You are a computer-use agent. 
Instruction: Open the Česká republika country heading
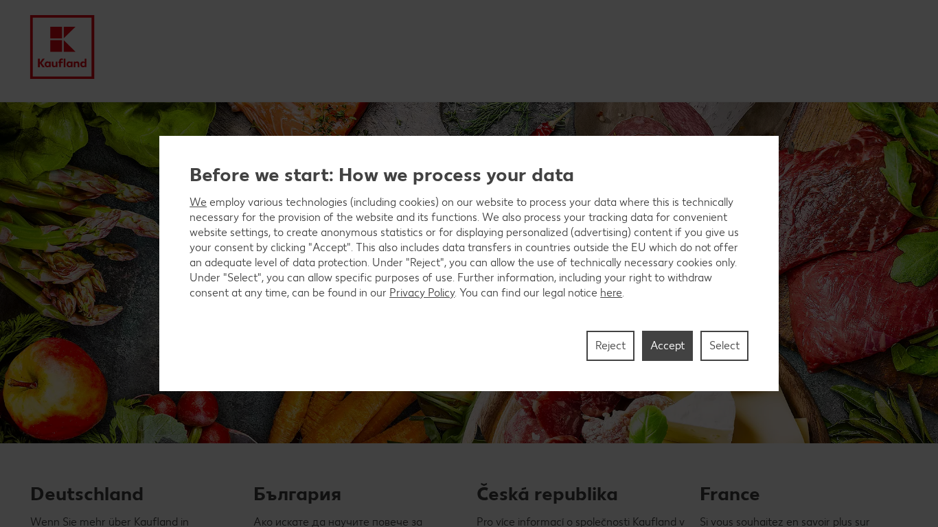pos(547,494)
